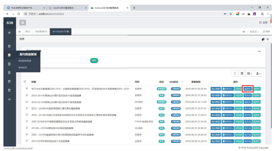Open the home icon in sidebar
The height and width of the screenshot is (151, 274).
pos(9,32)
